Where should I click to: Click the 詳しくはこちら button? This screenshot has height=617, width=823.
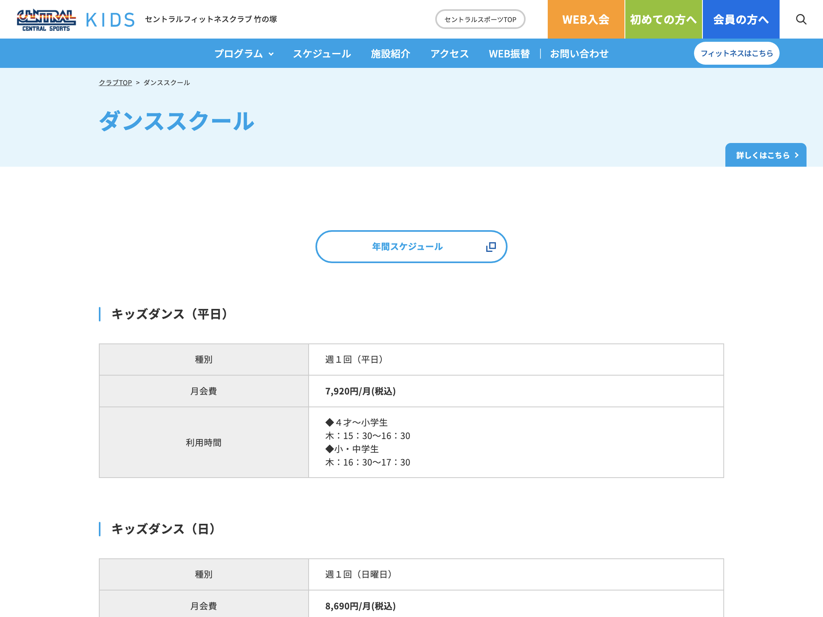pos(766,155)
